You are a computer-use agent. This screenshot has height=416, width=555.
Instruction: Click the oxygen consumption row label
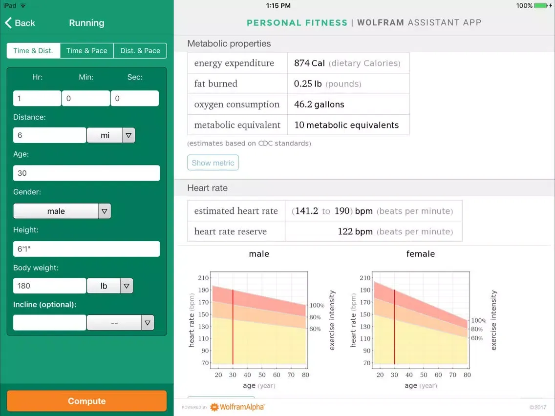coord(237,104)
